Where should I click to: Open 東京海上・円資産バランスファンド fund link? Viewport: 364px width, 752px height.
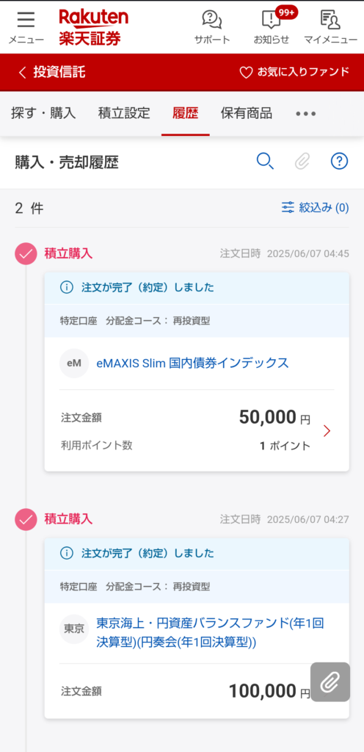click(x=211, y=633)
